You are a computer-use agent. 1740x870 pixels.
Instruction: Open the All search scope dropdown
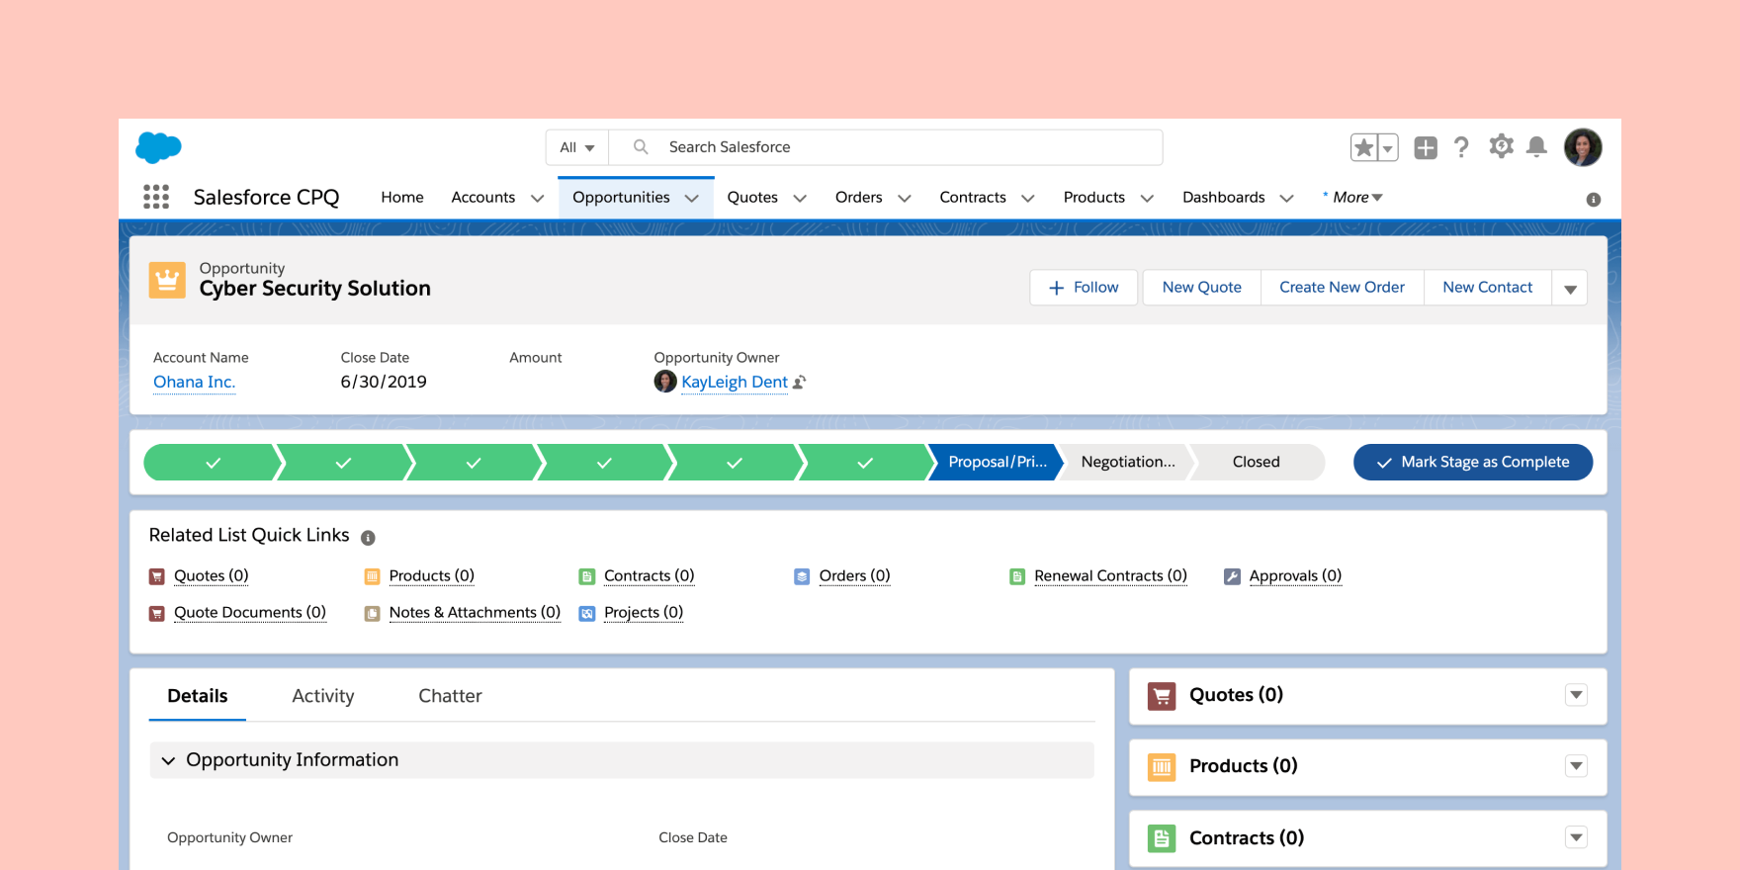(x=577, y=147)
